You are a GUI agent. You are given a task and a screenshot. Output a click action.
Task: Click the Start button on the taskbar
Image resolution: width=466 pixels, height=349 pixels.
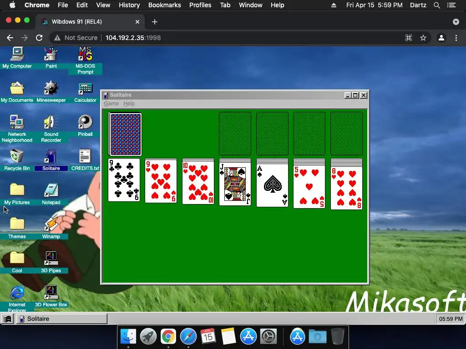coord(7,319)
